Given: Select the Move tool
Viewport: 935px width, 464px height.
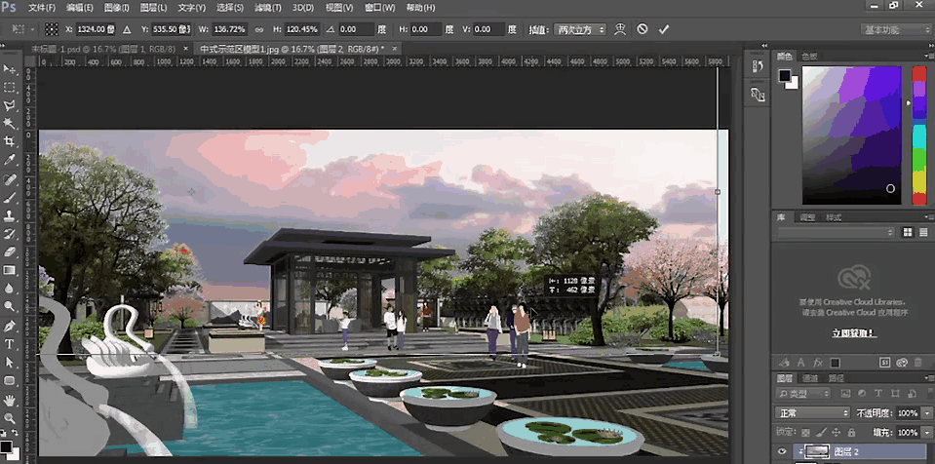Looking at the screenshot, I should 10,70.
